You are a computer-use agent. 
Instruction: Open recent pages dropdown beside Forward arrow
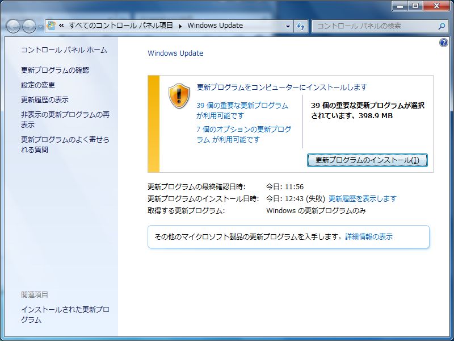click(40, 27)
